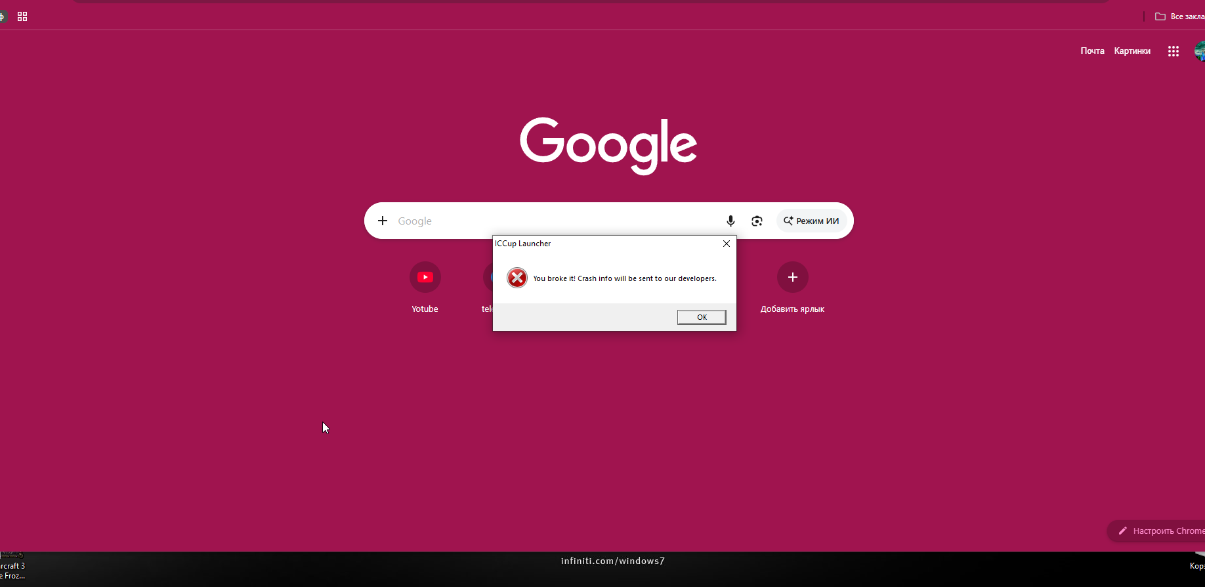
Task: Close the ICCup Launcher error dialog
Action: click(727, 244)
